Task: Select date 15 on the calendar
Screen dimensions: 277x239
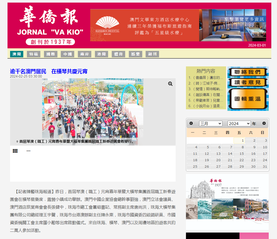Action: tap(239, 153)
